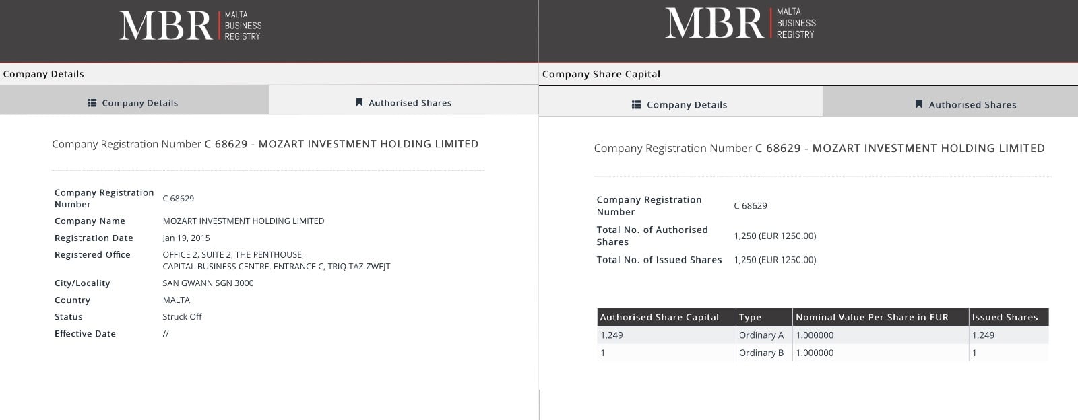Click MBR logo above Company Details heading
Viewport: 1078px width, 420px height.
point(191,26)
